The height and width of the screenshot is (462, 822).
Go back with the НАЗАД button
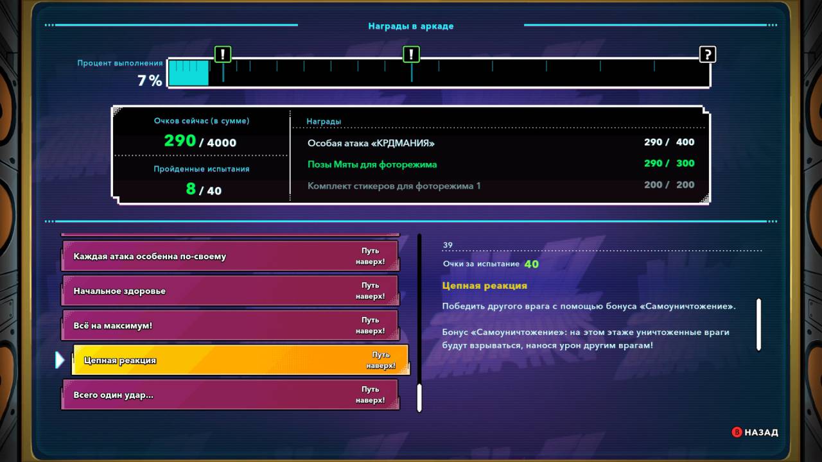pyautogui.click(x=755, y=432)
